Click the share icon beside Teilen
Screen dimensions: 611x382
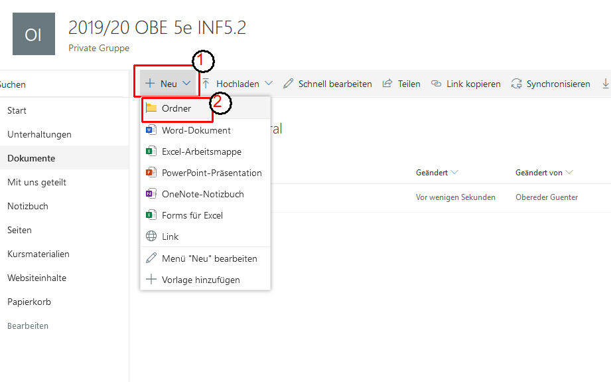pyautogui.click(x=387, y=84)
